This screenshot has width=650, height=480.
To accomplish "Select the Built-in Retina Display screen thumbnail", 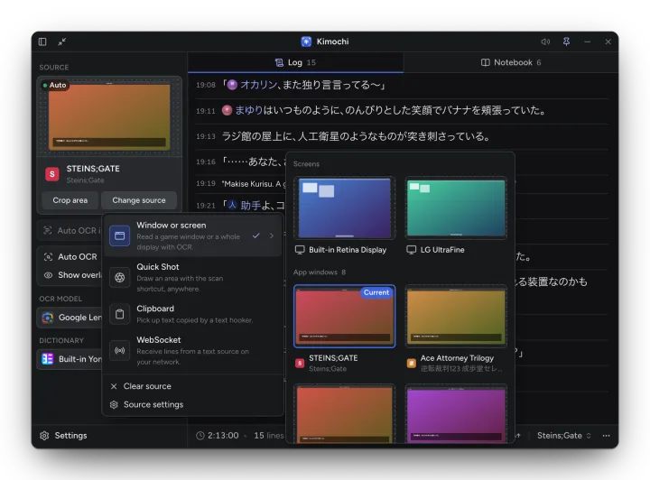I will (345, 208).
